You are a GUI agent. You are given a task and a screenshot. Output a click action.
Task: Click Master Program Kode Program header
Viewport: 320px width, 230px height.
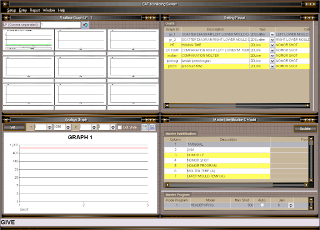click(176, 200)
